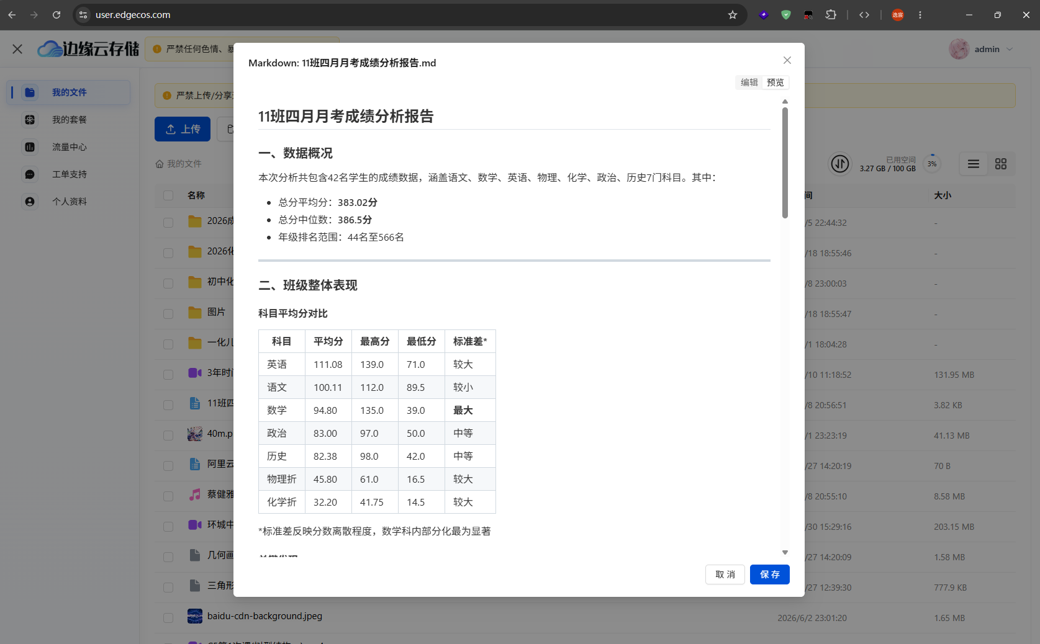Click the 工单支持 chat icon
The height and width of the screenshot is (644, 1040).
pos(30,174)
